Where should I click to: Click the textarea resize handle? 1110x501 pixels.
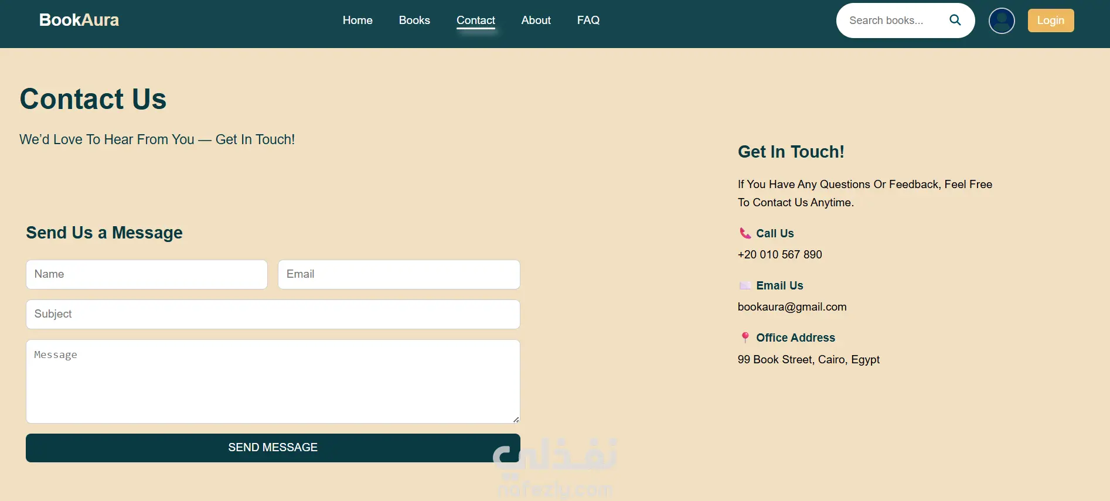[516, 420]
